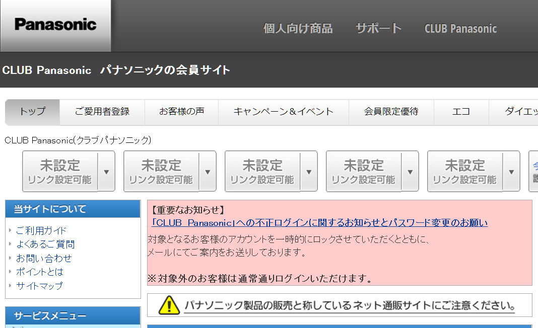This screenshot has width=538, height=328.
Task: Expand dropdown arrow of fifth 未設定 button
Action: pos(511,172)
